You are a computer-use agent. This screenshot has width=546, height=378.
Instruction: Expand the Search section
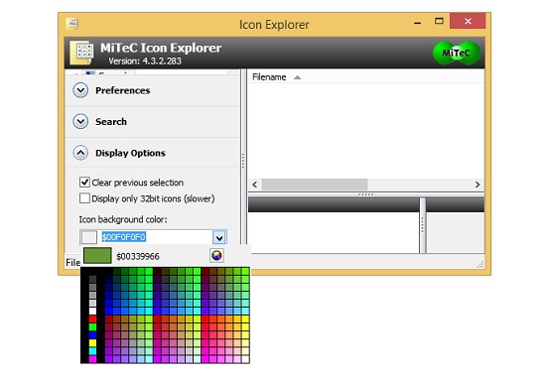point(80,121)
